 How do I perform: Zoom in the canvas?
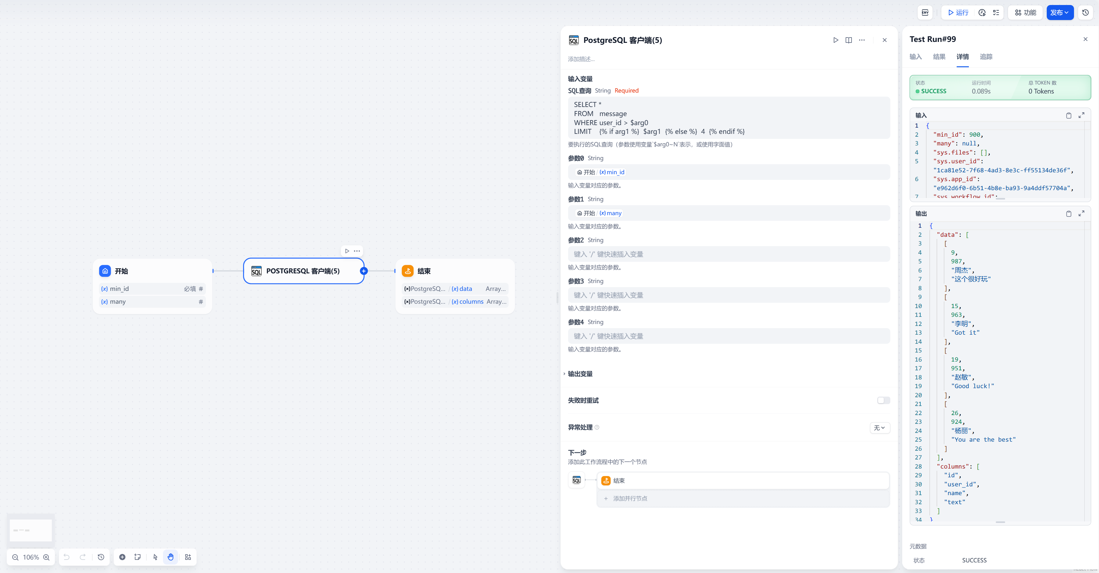(x=47, y=557)
